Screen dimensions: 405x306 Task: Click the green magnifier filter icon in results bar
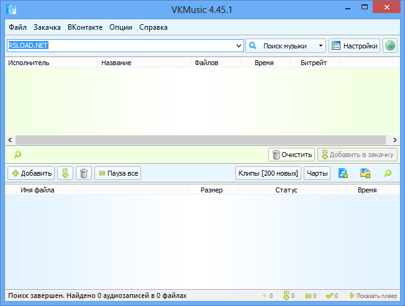[x=17, y=155]
